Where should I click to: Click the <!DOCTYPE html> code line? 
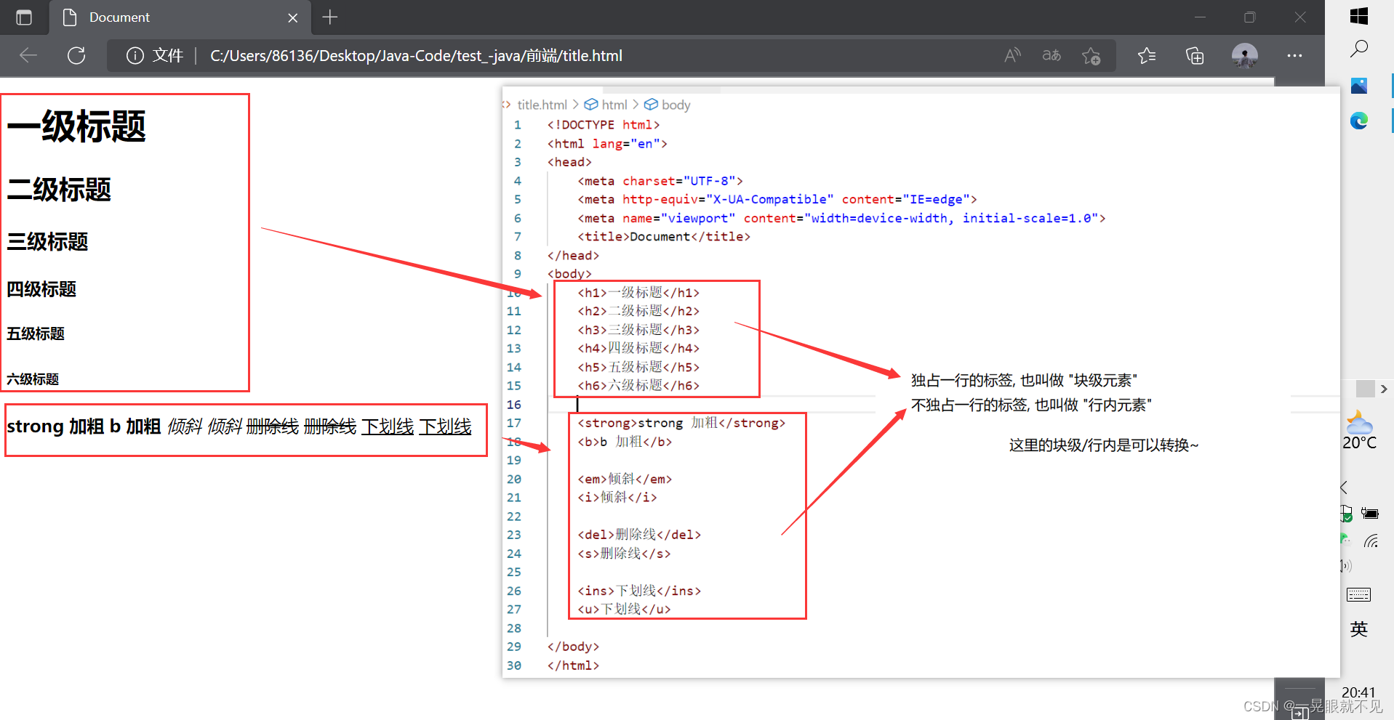(604, 125)
